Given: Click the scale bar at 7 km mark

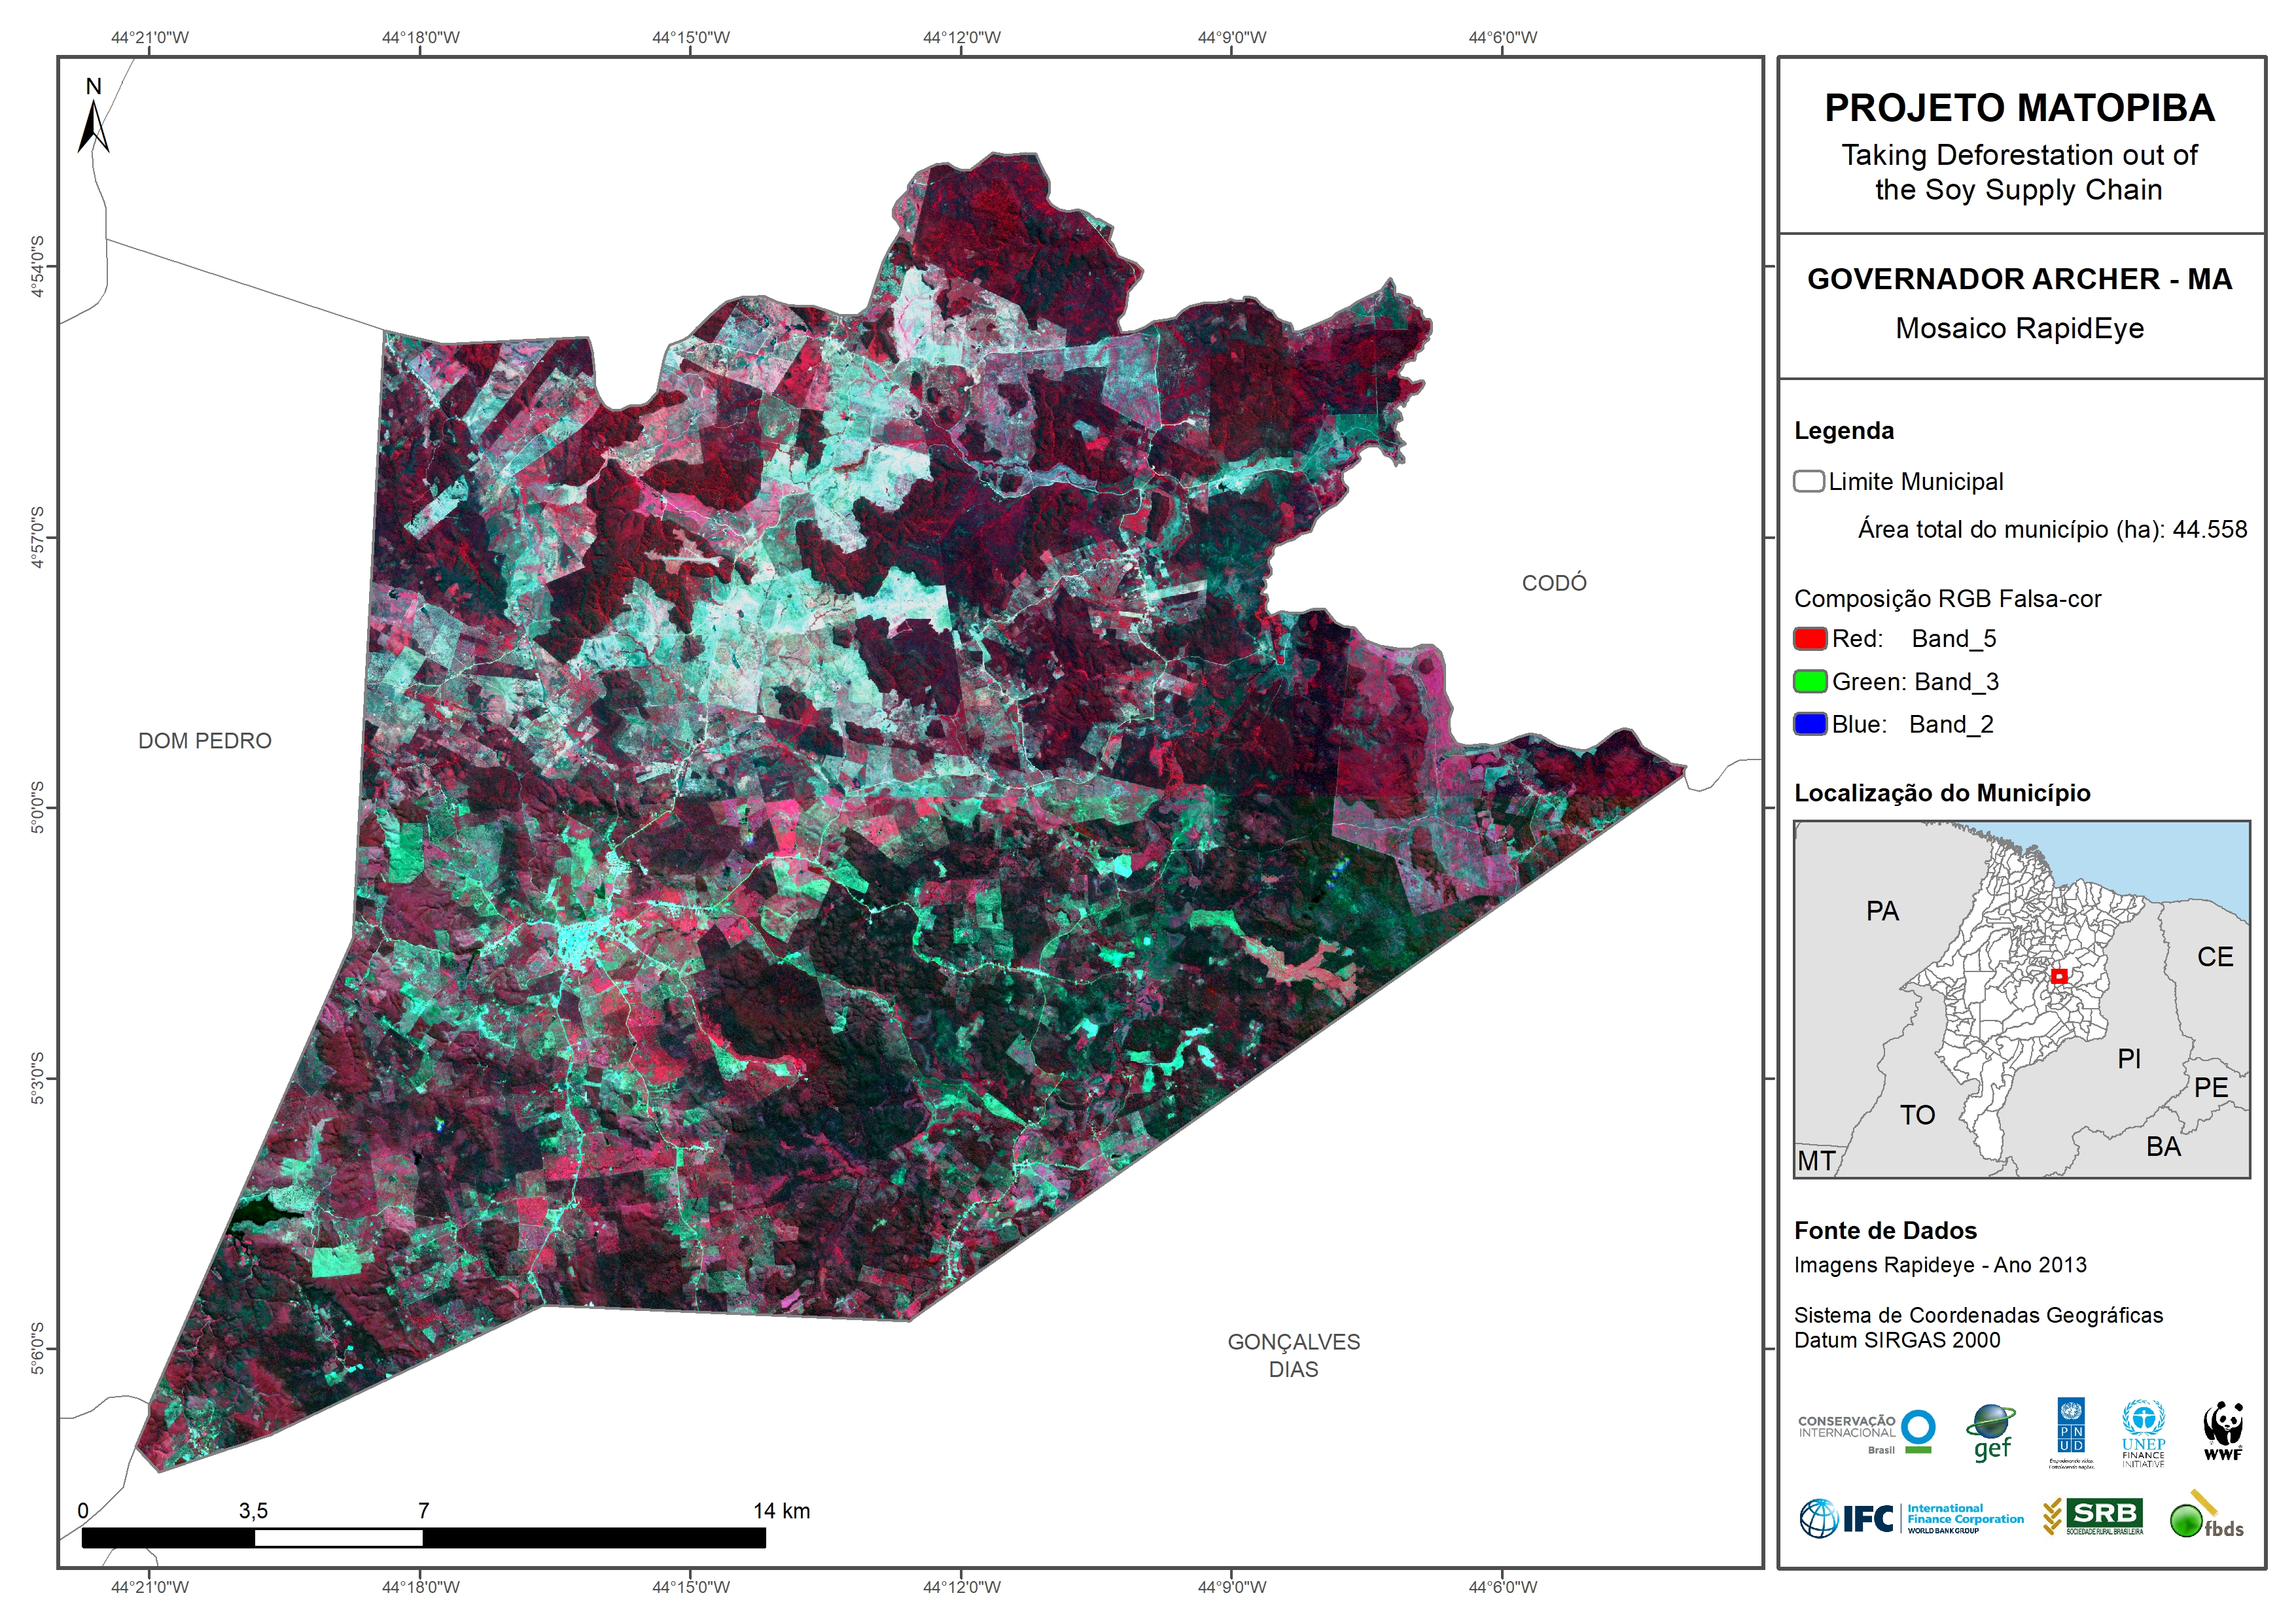Looking at the screenshot, I should (x=423, y=1538).
